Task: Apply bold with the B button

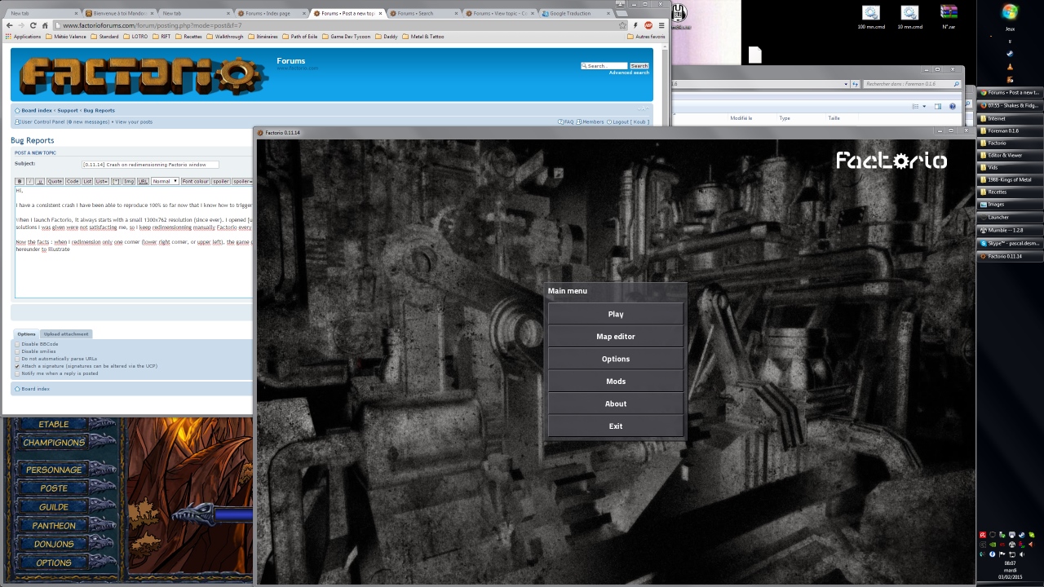Action: (20, 181)
